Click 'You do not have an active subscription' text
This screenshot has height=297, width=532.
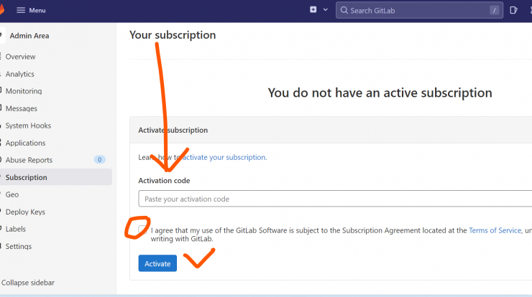tap(380, 93)
